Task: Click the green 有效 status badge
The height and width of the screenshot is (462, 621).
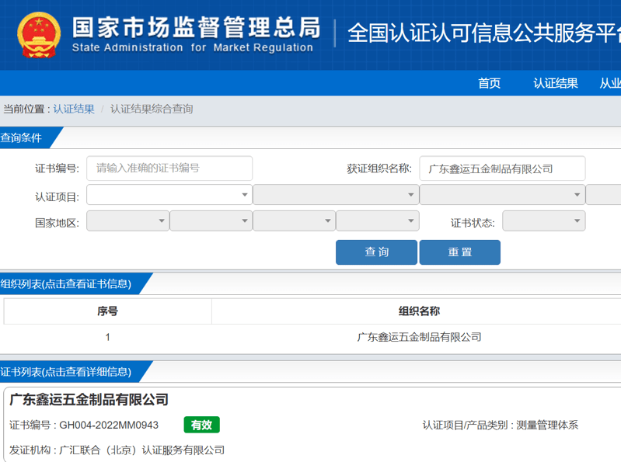Action: click(x=201, y=425)
